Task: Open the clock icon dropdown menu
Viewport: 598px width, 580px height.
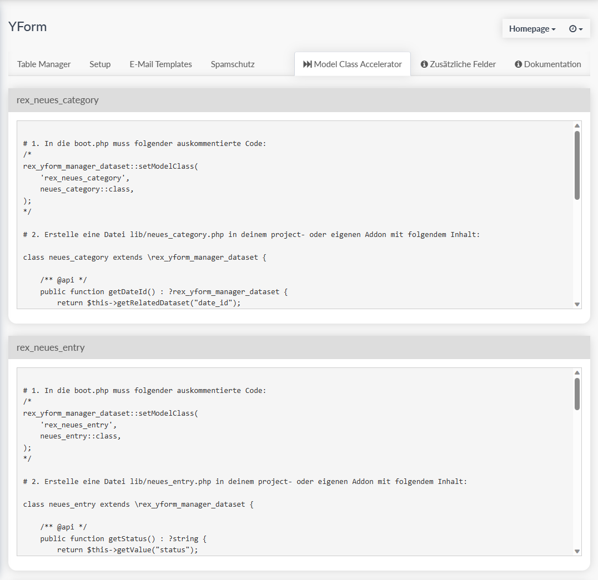Action: pos(576,29)
